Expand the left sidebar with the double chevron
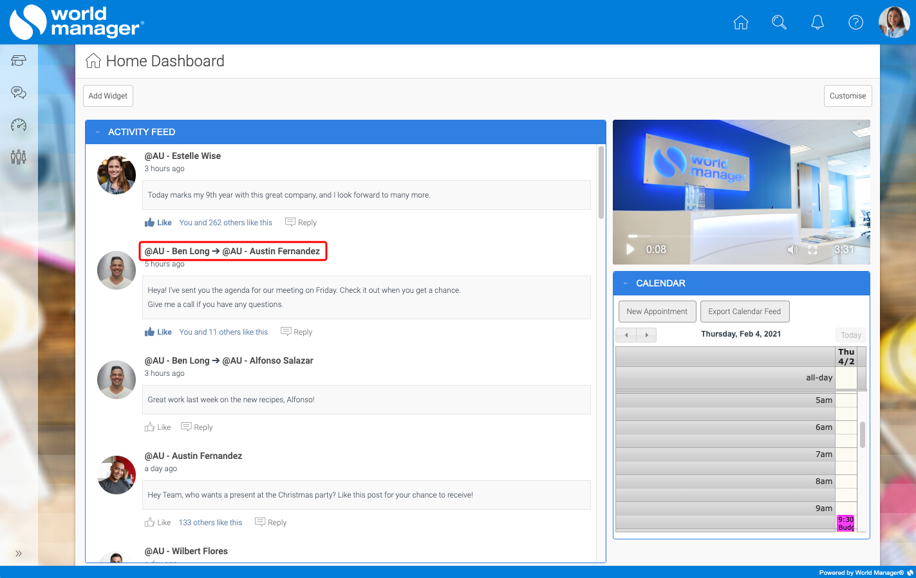 [18, 553]
